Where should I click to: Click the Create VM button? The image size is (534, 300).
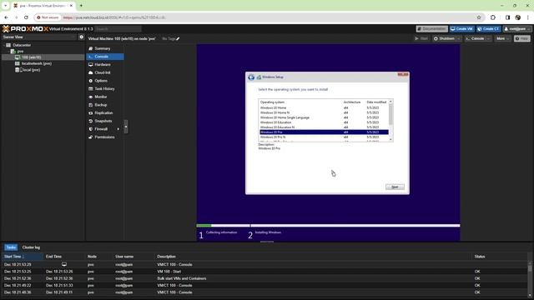click(x=461, y=29)
